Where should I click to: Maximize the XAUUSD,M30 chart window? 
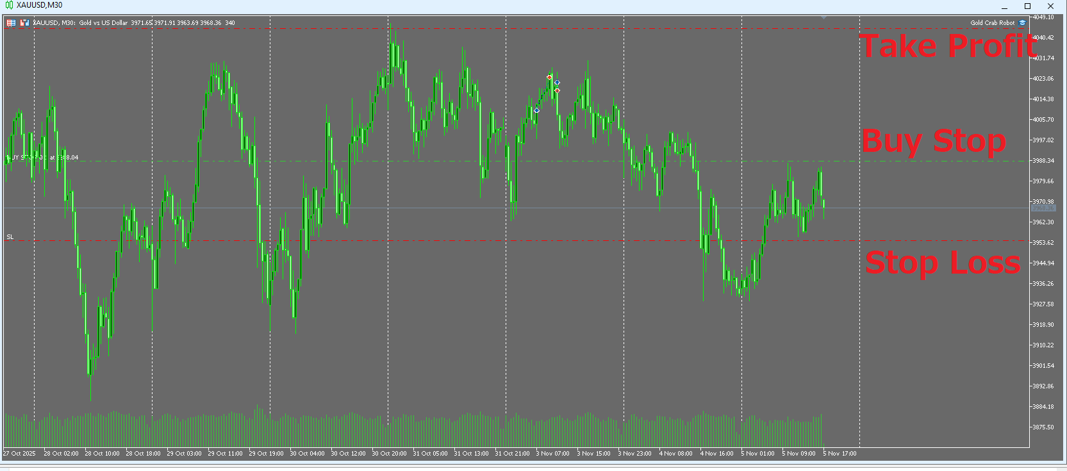tap(1027, 6)
